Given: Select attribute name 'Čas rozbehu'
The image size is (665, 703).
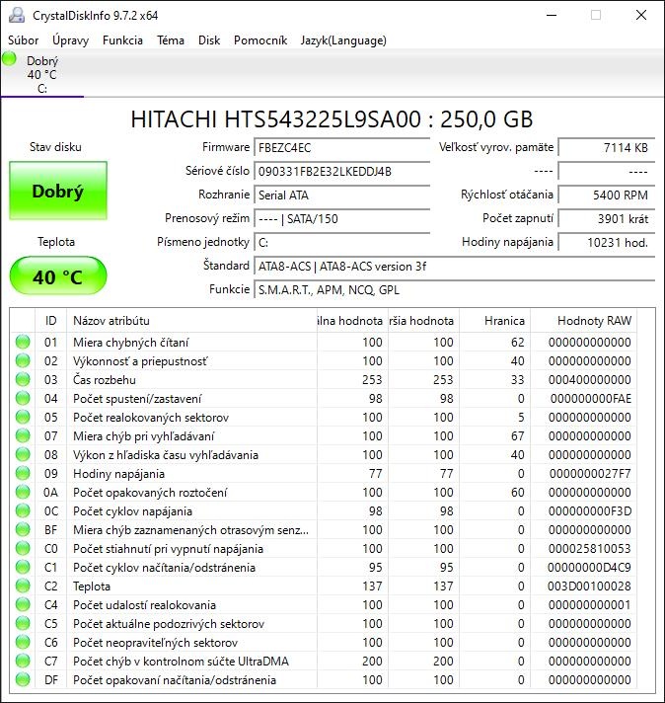Looking at the screenshot, I should pos(105,380).
